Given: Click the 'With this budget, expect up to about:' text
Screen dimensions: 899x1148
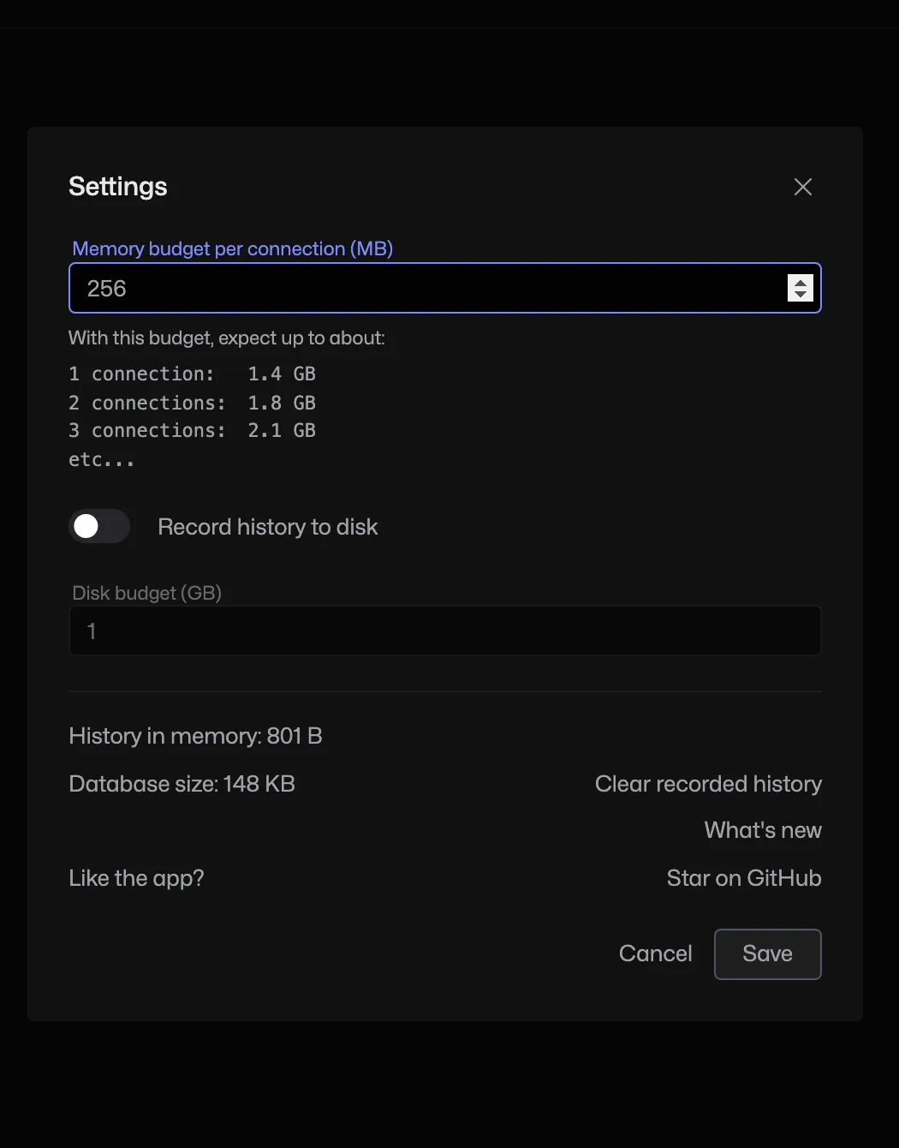Looking at the screenshot, I should click(227, 338).
